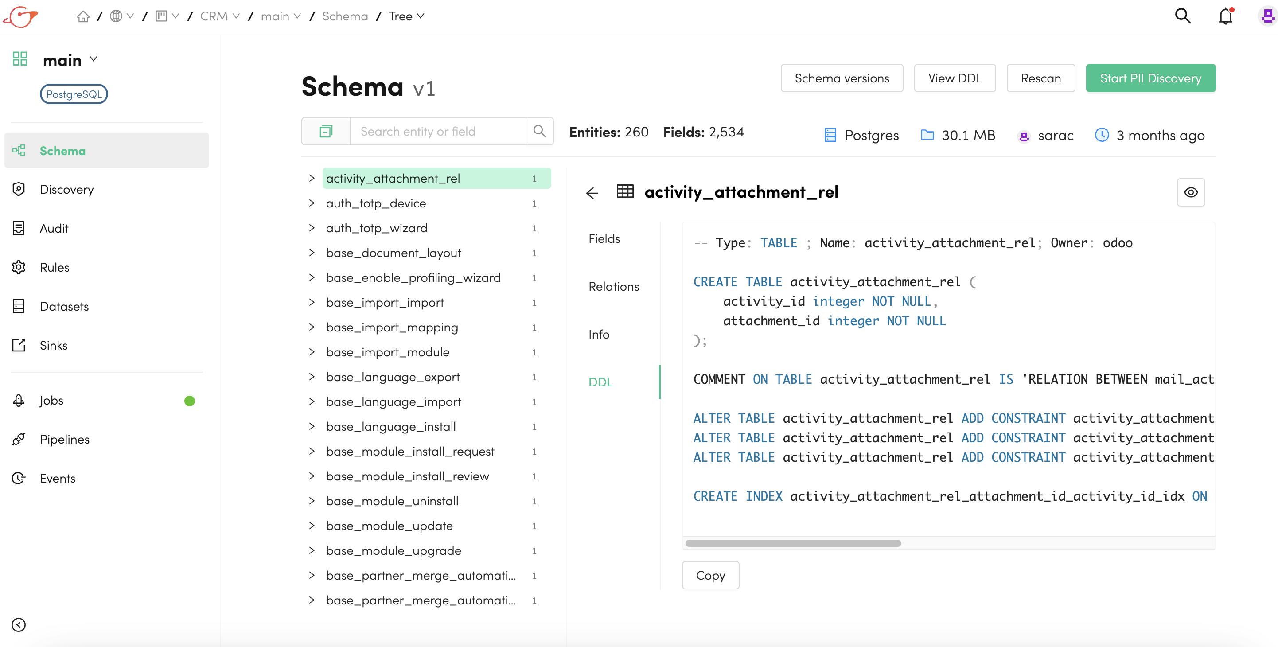Copy the DDL code
The width and height of the screenshot is (1278, 647).
pos(710,575)
